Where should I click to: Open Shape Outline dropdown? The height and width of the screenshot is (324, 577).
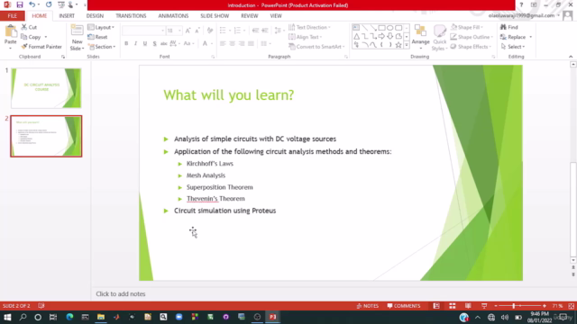[x=472, y=37]
